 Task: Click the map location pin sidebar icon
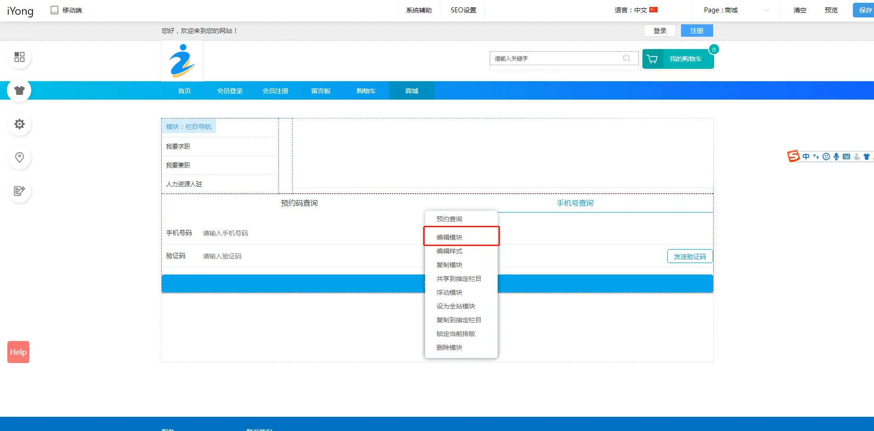[x=19, y=157]
